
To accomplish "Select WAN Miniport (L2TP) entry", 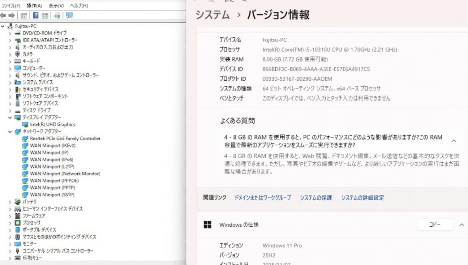I will [52, 167].
